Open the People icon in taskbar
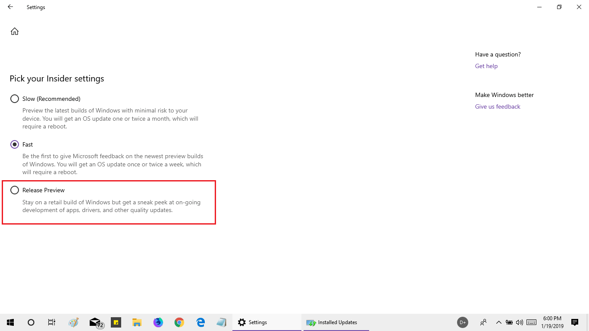 point(483,322)
